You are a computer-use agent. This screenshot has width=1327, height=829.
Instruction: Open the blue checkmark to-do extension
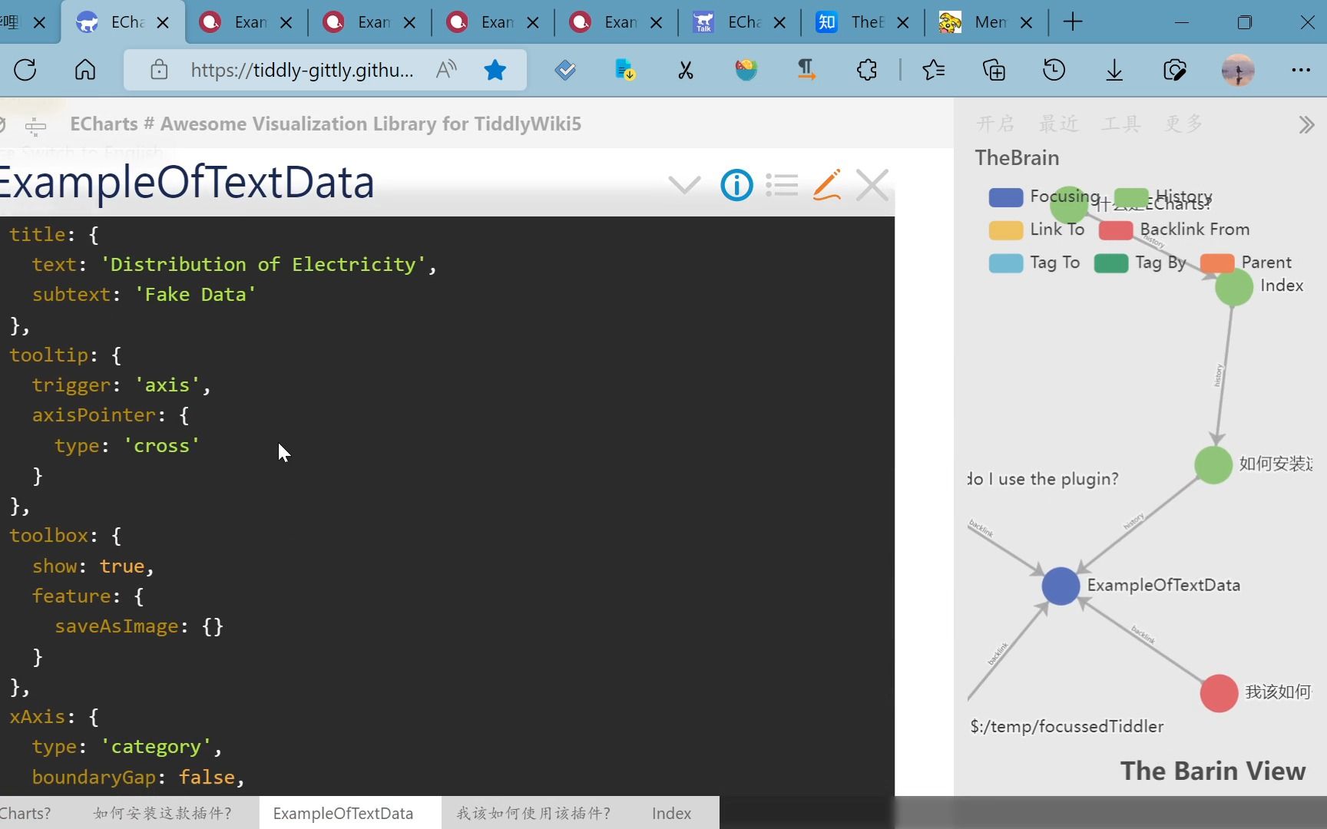(565, 70)
